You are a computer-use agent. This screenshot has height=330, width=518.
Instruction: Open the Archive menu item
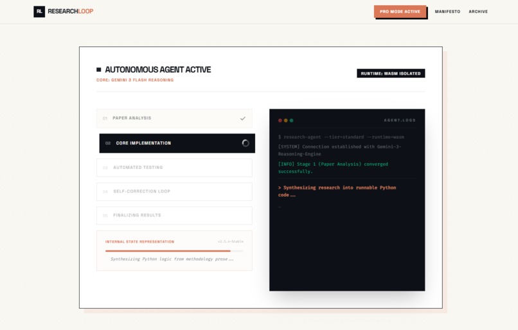[478, 12]
